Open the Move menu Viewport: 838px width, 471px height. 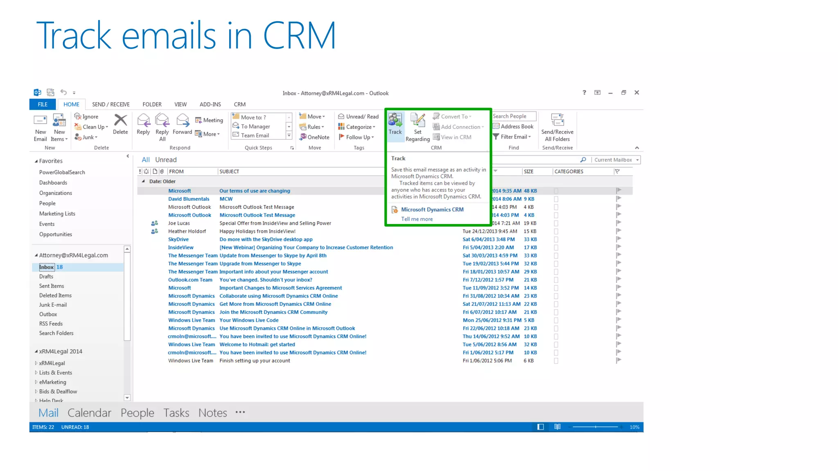(313, 117)
